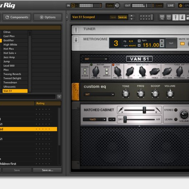Load the next preset with down arrow
The image size is (189, 189).
pyautogui.click(x=131, y=19)
